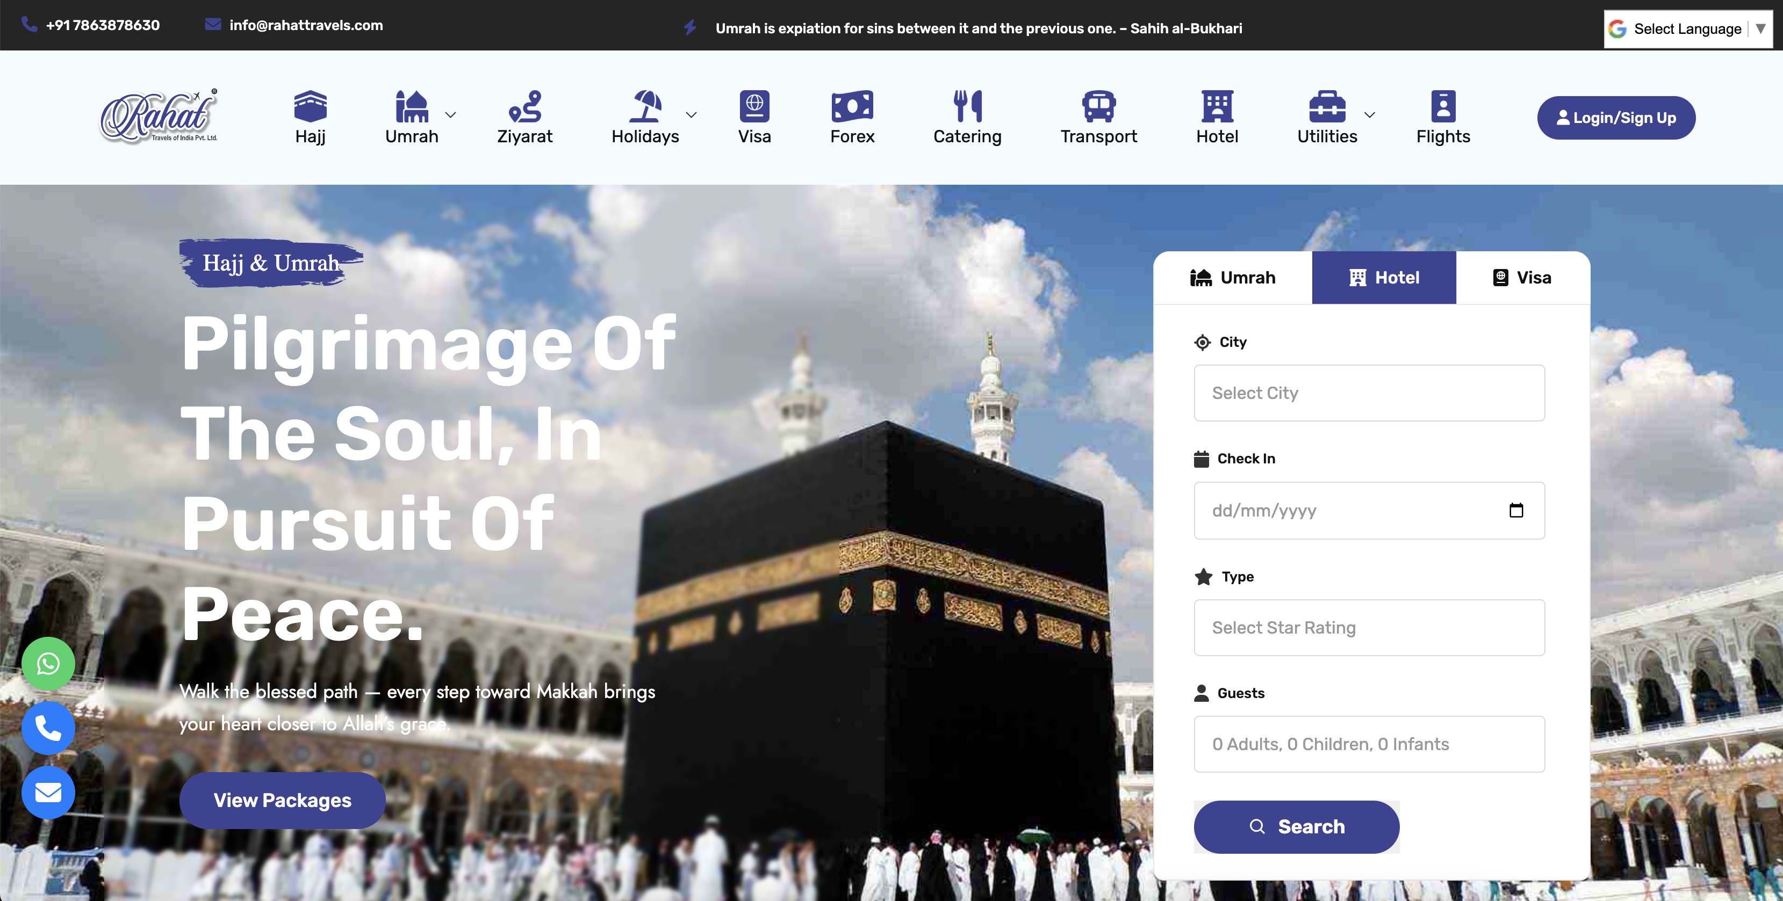Open the Transport bus icon
The height and width of the screenshot is (901, 1783).
(1098, 105)
